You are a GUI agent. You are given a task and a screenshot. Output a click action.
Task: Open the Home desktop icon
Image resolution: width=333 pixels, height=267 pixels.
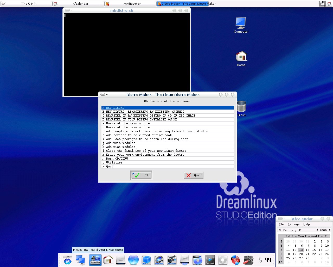pos(241,59)
